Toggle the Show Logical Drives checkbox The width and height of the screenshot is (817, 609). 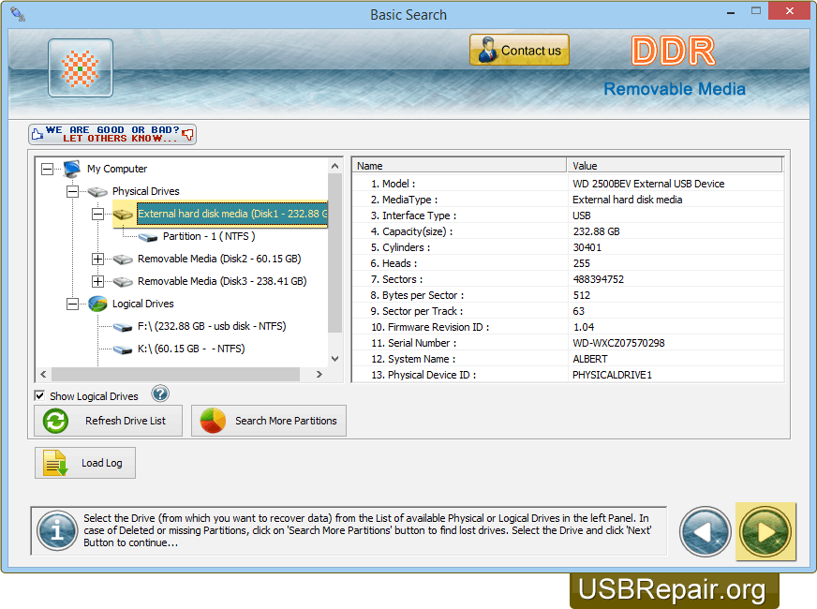pos(38,395)
